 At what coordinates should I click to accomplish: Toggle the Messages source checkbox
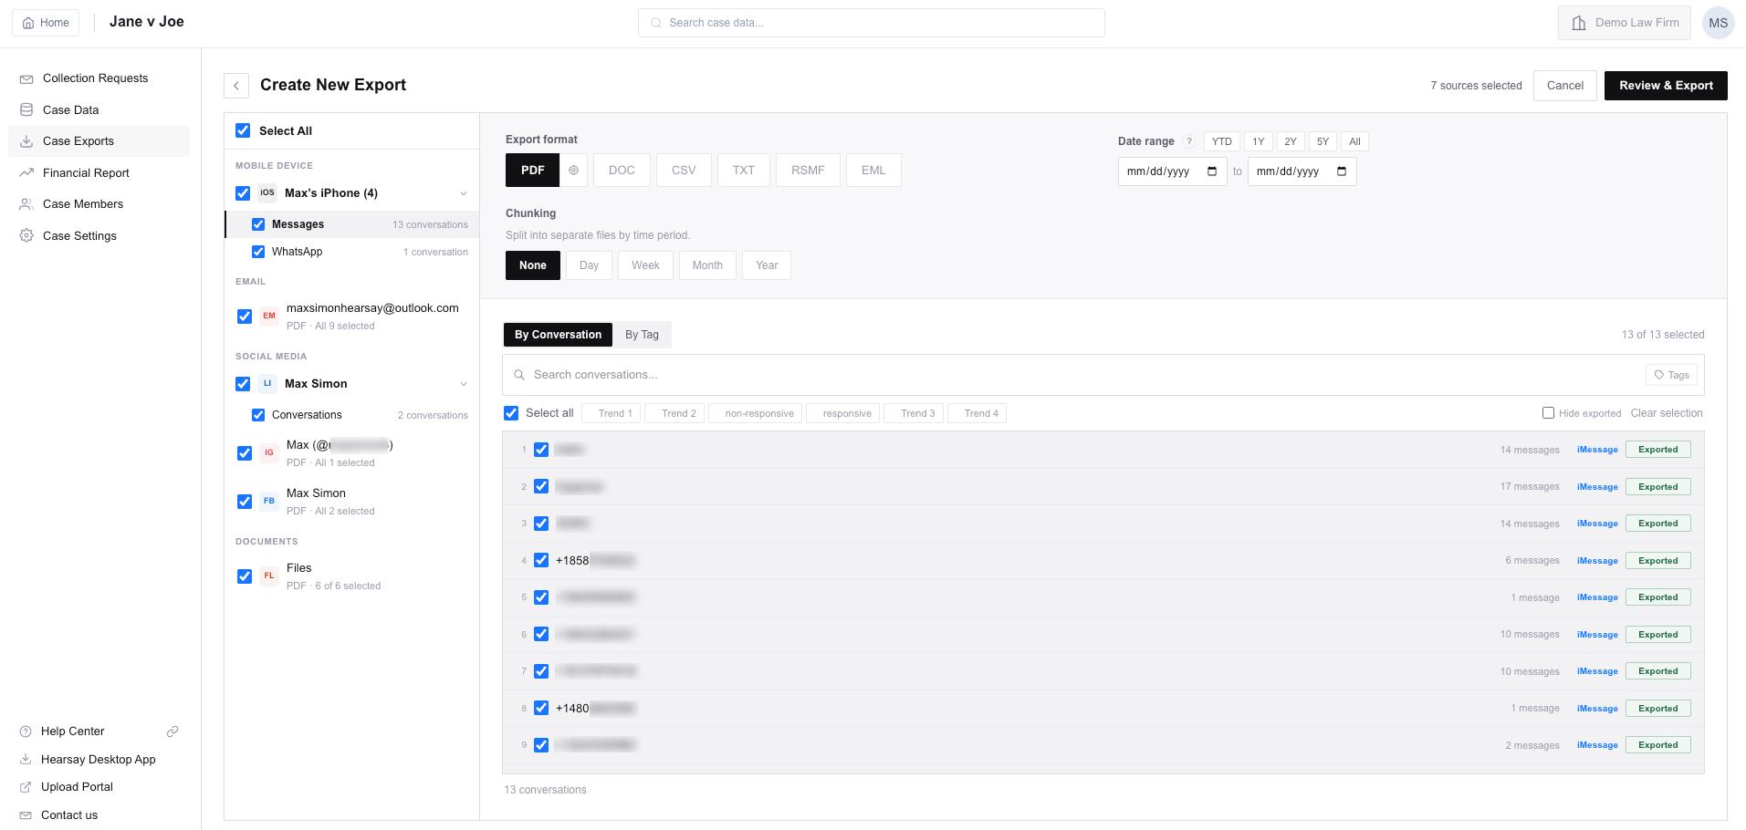(258, 224)
